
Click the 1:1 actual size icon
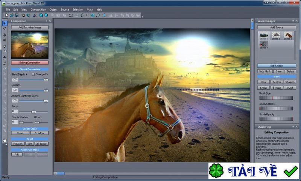(88, 15)
